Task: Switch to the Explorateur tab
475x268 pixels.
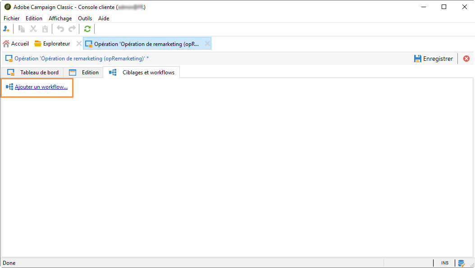Action: 52,44
